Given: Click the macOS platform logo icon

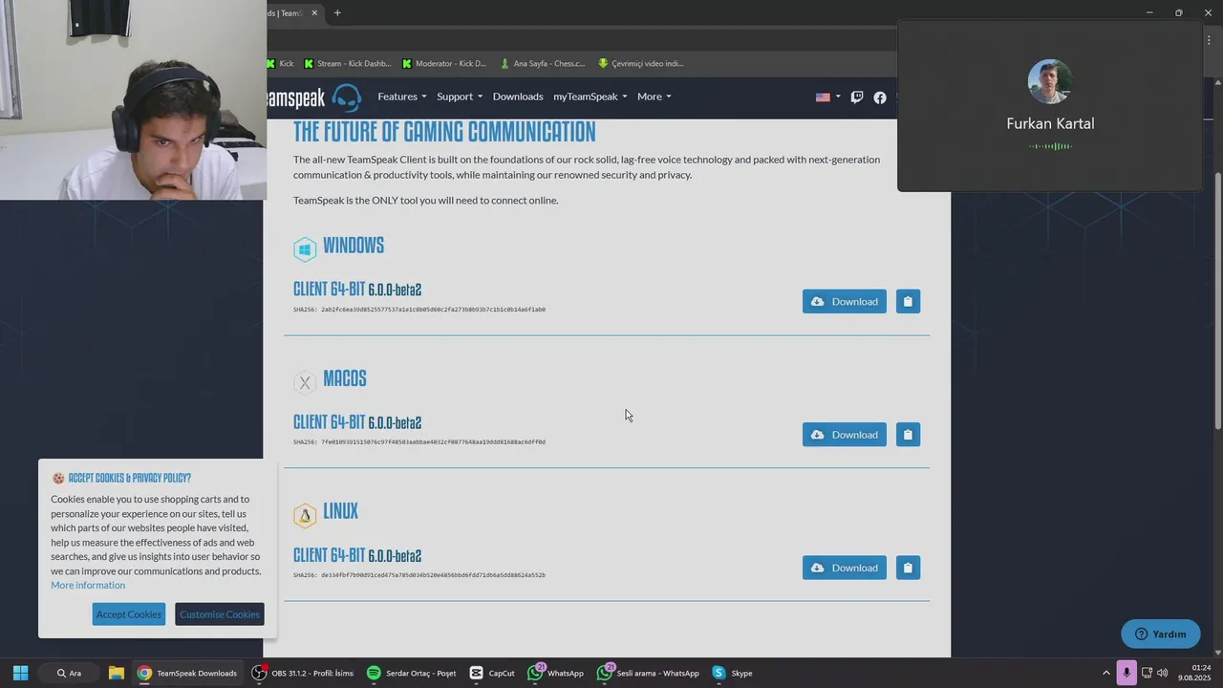Looking at the screenshot, I should pyautogui.click(x=305, y=382).
